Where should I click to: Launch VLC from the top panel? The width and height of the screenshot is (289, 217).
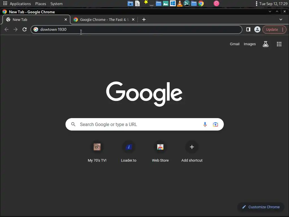click(x=180, y=3)
